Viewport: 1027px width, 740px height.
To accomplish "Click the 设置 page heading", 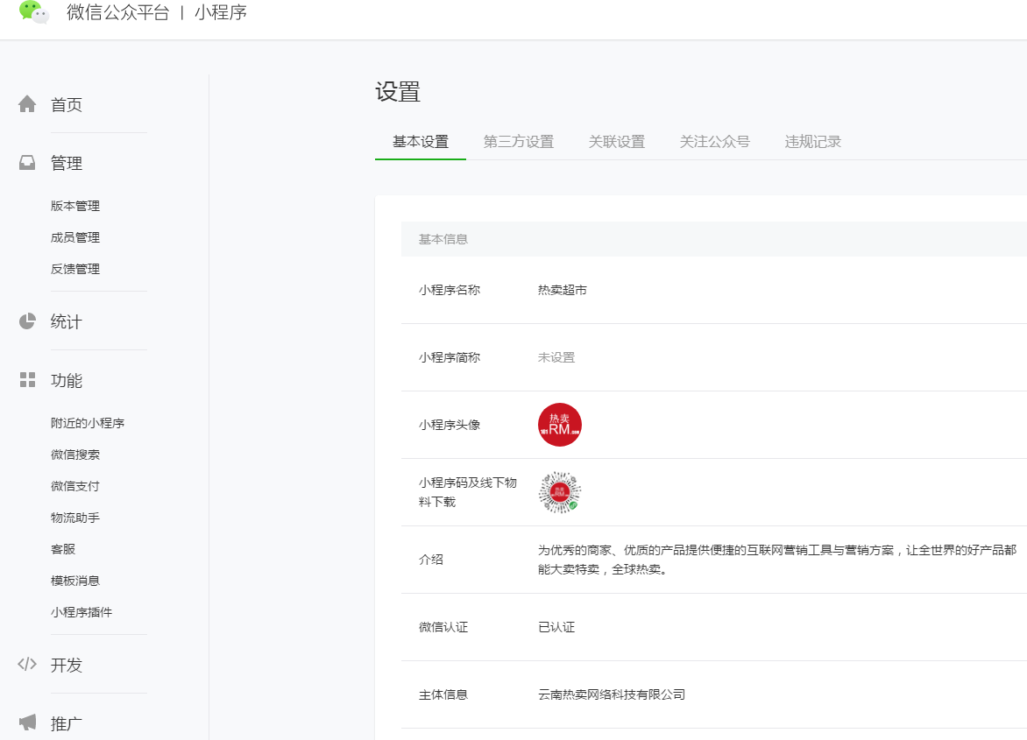I will click(398, 92).
